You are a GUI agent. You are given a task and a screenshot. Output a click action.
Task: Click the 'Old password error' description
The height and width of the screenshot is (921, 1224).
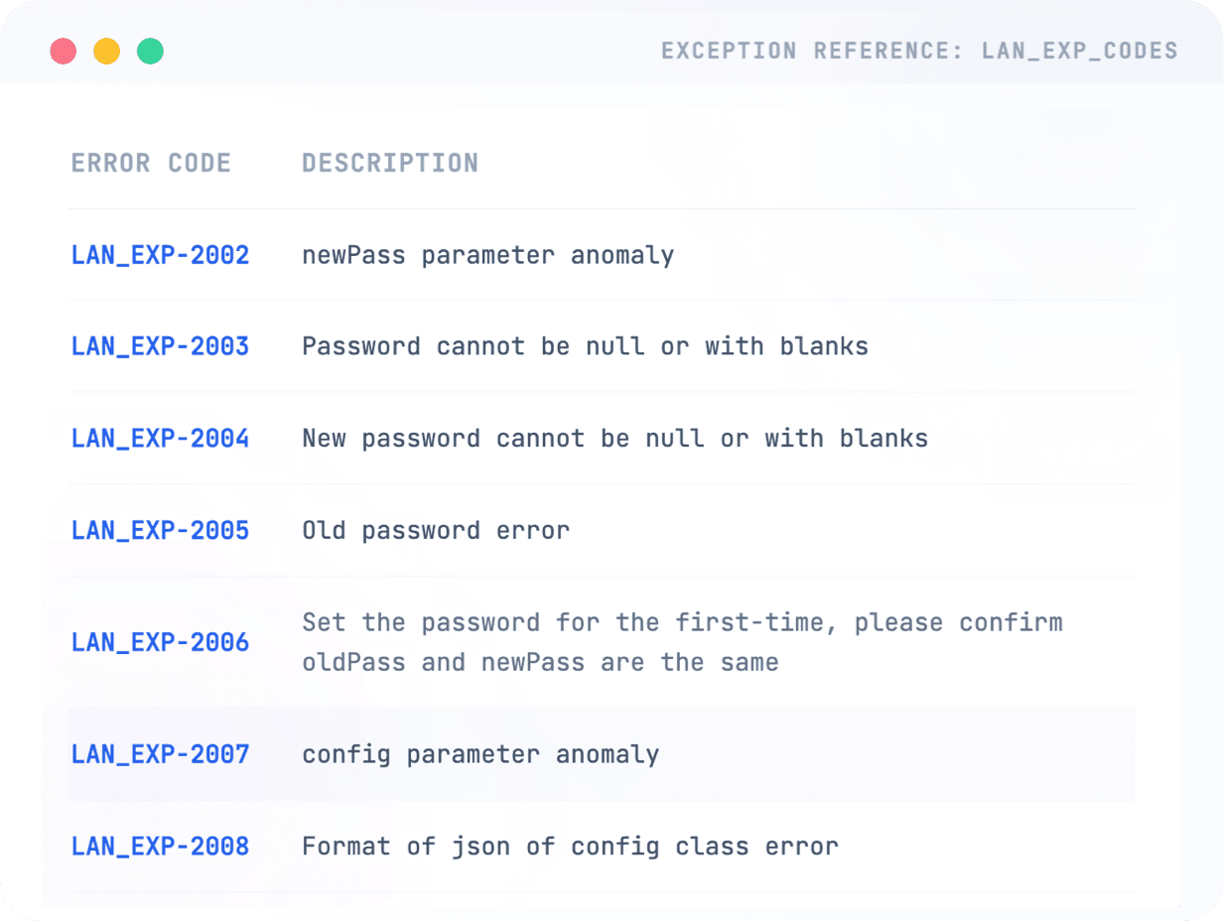436,530
